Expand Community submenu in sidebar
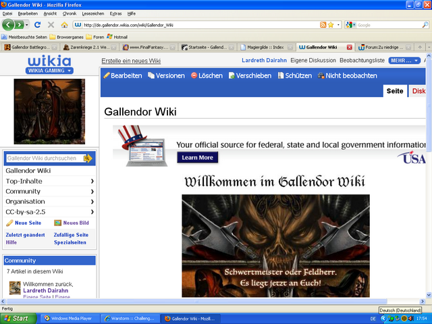The width and height of the screenshot is (432, 324). [92, 191]
